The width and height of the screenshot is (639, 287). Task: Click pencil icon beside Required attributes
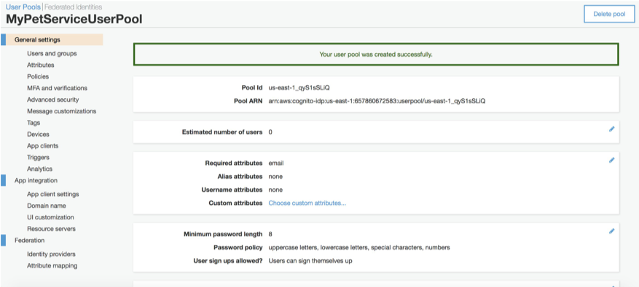coord(611,160)
